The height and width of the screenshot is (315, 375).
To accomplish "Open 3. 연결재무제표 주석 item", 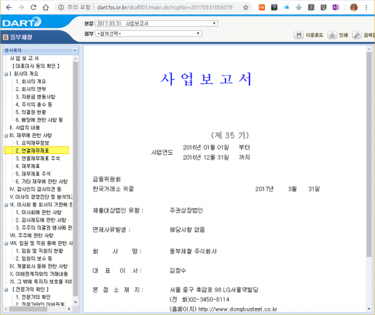I will coord(37,158).
